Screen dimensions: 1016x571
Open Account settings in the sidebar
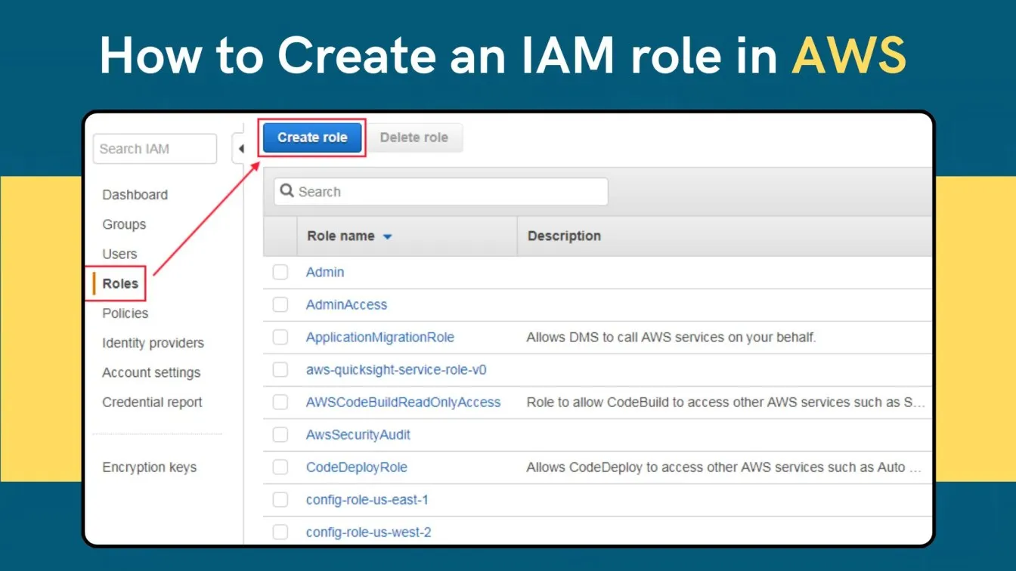click(x=151, y=372)
